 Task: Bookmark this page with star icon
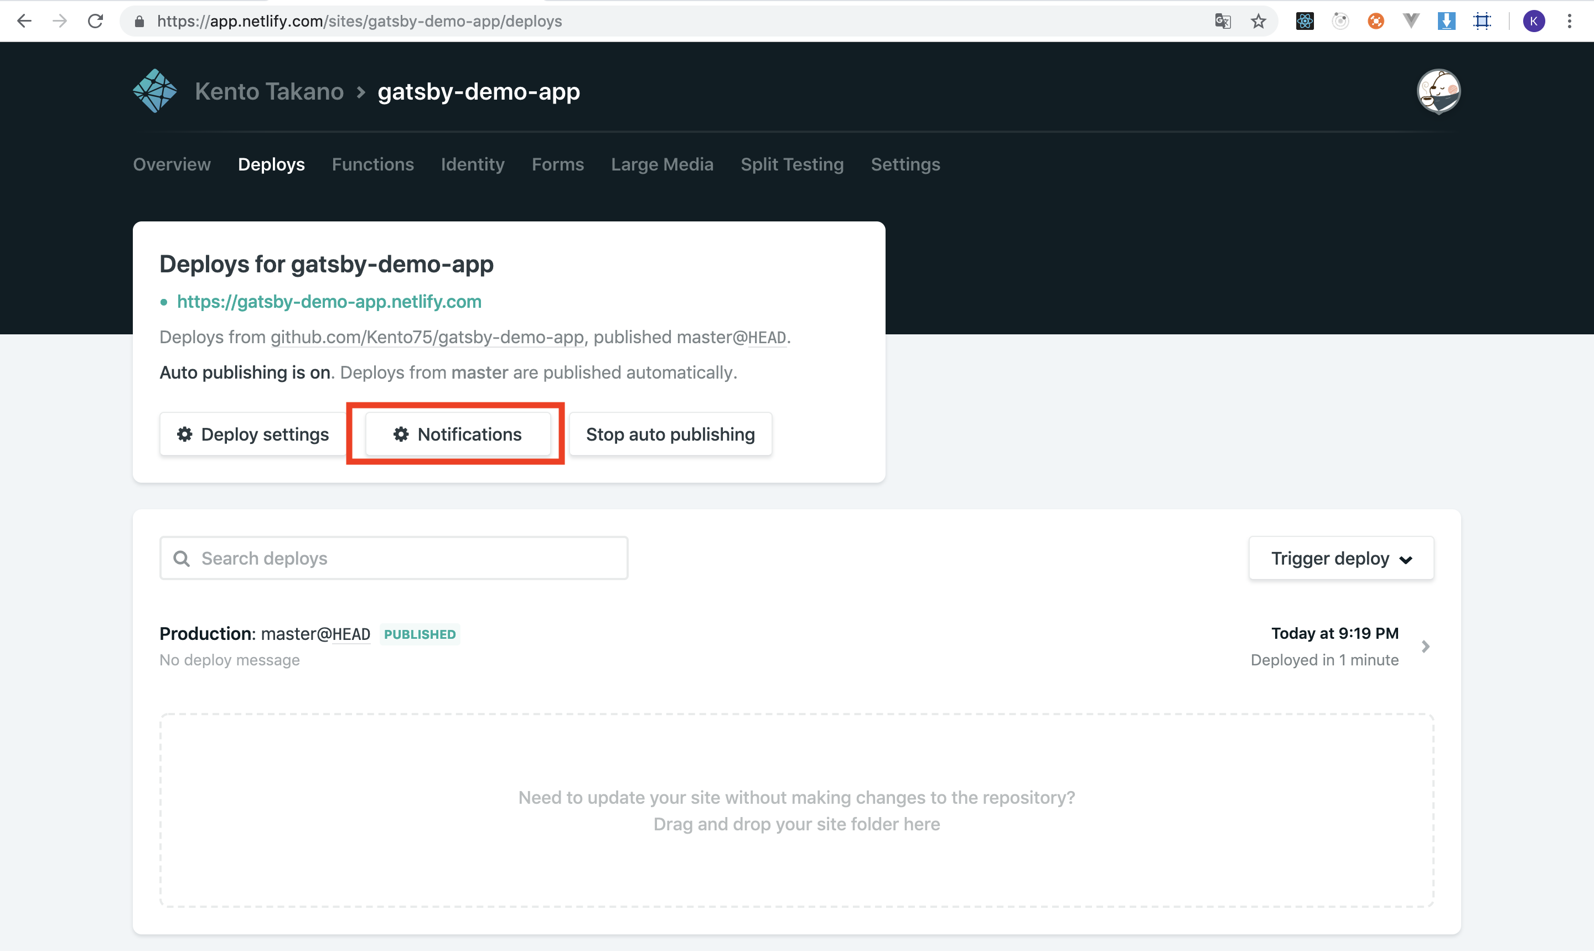pos(1258,21)
